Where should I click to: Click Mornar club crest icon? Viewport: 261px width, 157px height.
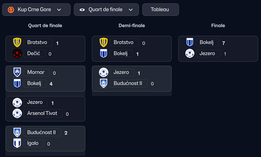[17, 72]
